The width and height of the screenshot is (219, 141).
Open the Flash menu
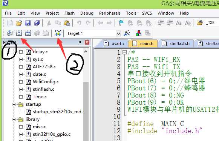(69, 13)
